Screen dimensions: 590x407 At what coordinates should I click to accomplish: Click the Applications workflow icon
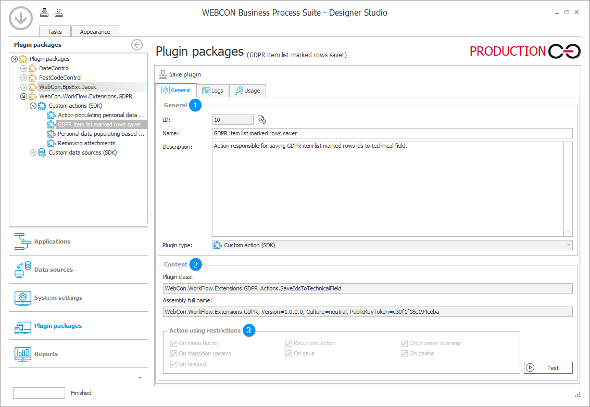point(22,241)
